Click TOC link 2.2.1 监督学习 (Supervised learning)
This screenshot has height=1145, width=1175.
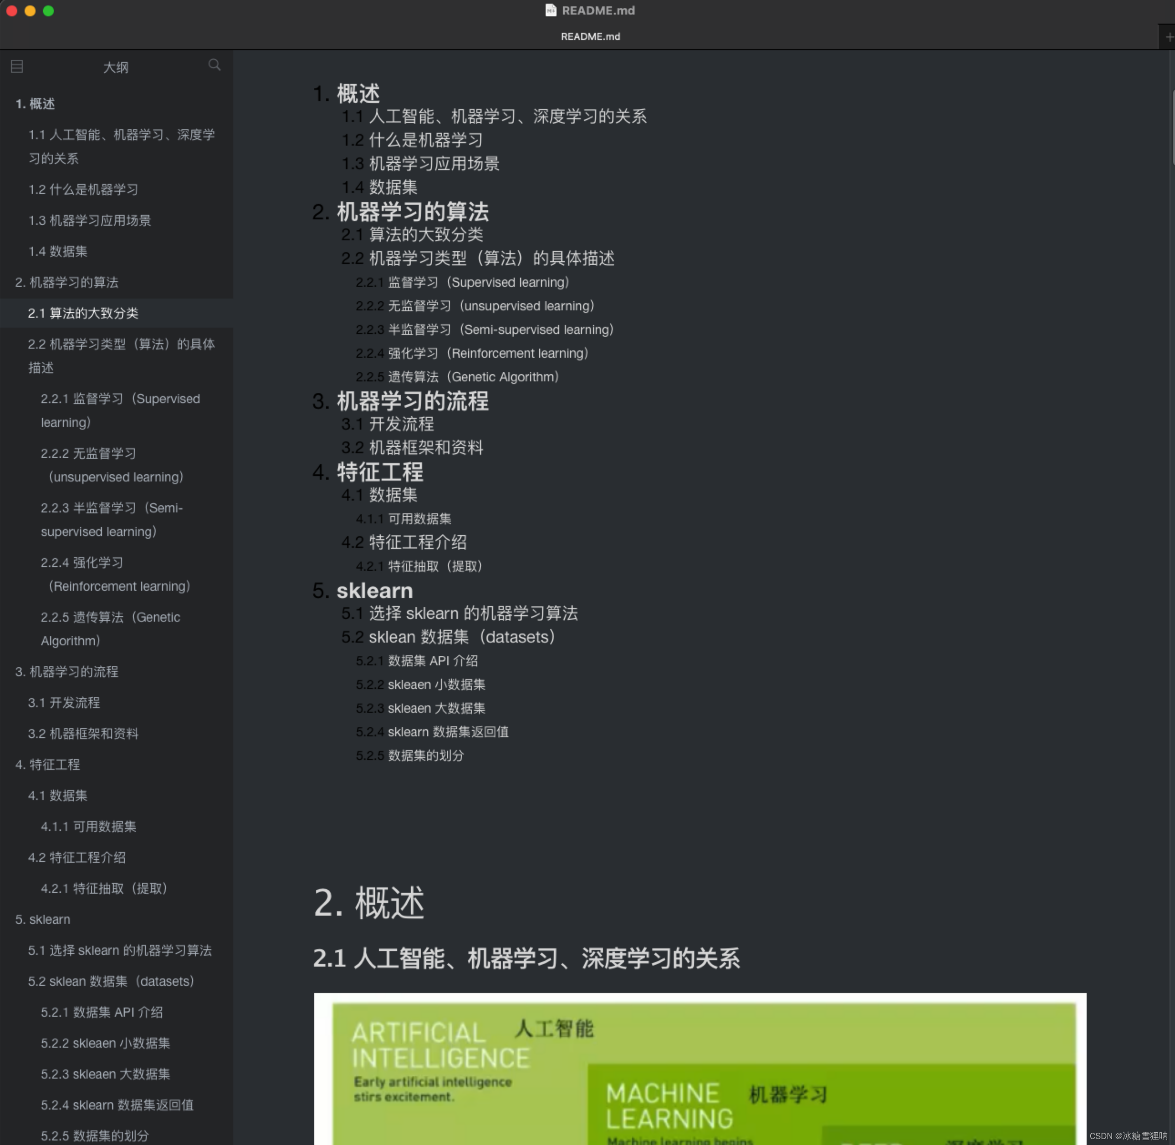[462, 283]
